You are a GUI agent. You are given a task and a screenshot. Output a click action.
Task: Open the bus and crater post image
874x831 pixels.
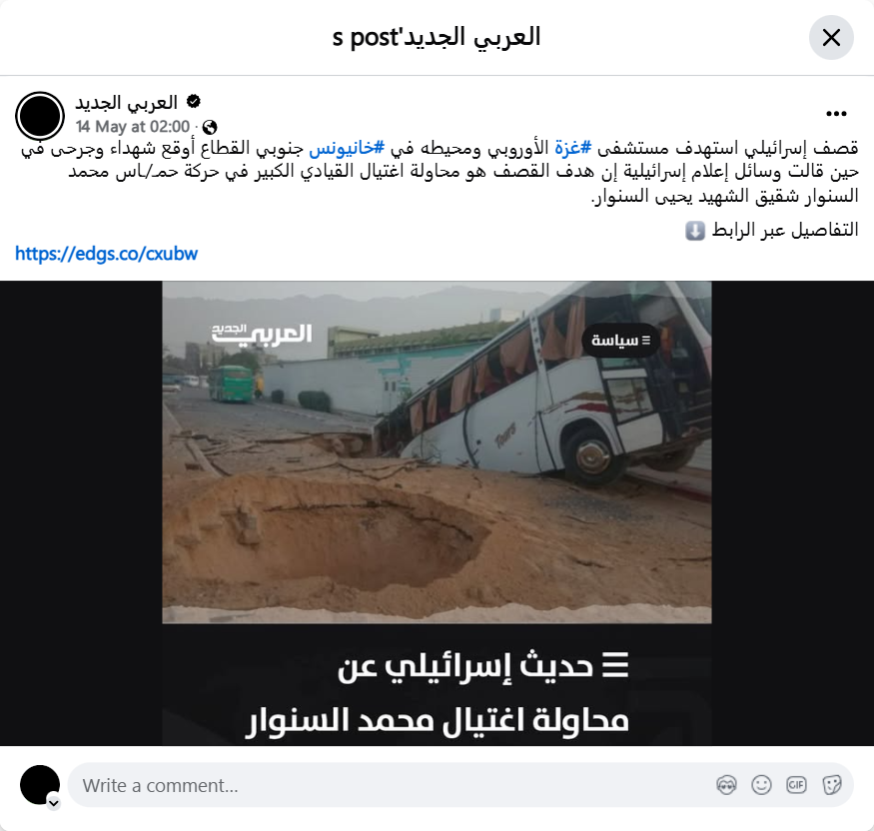[x=437, y=512]
